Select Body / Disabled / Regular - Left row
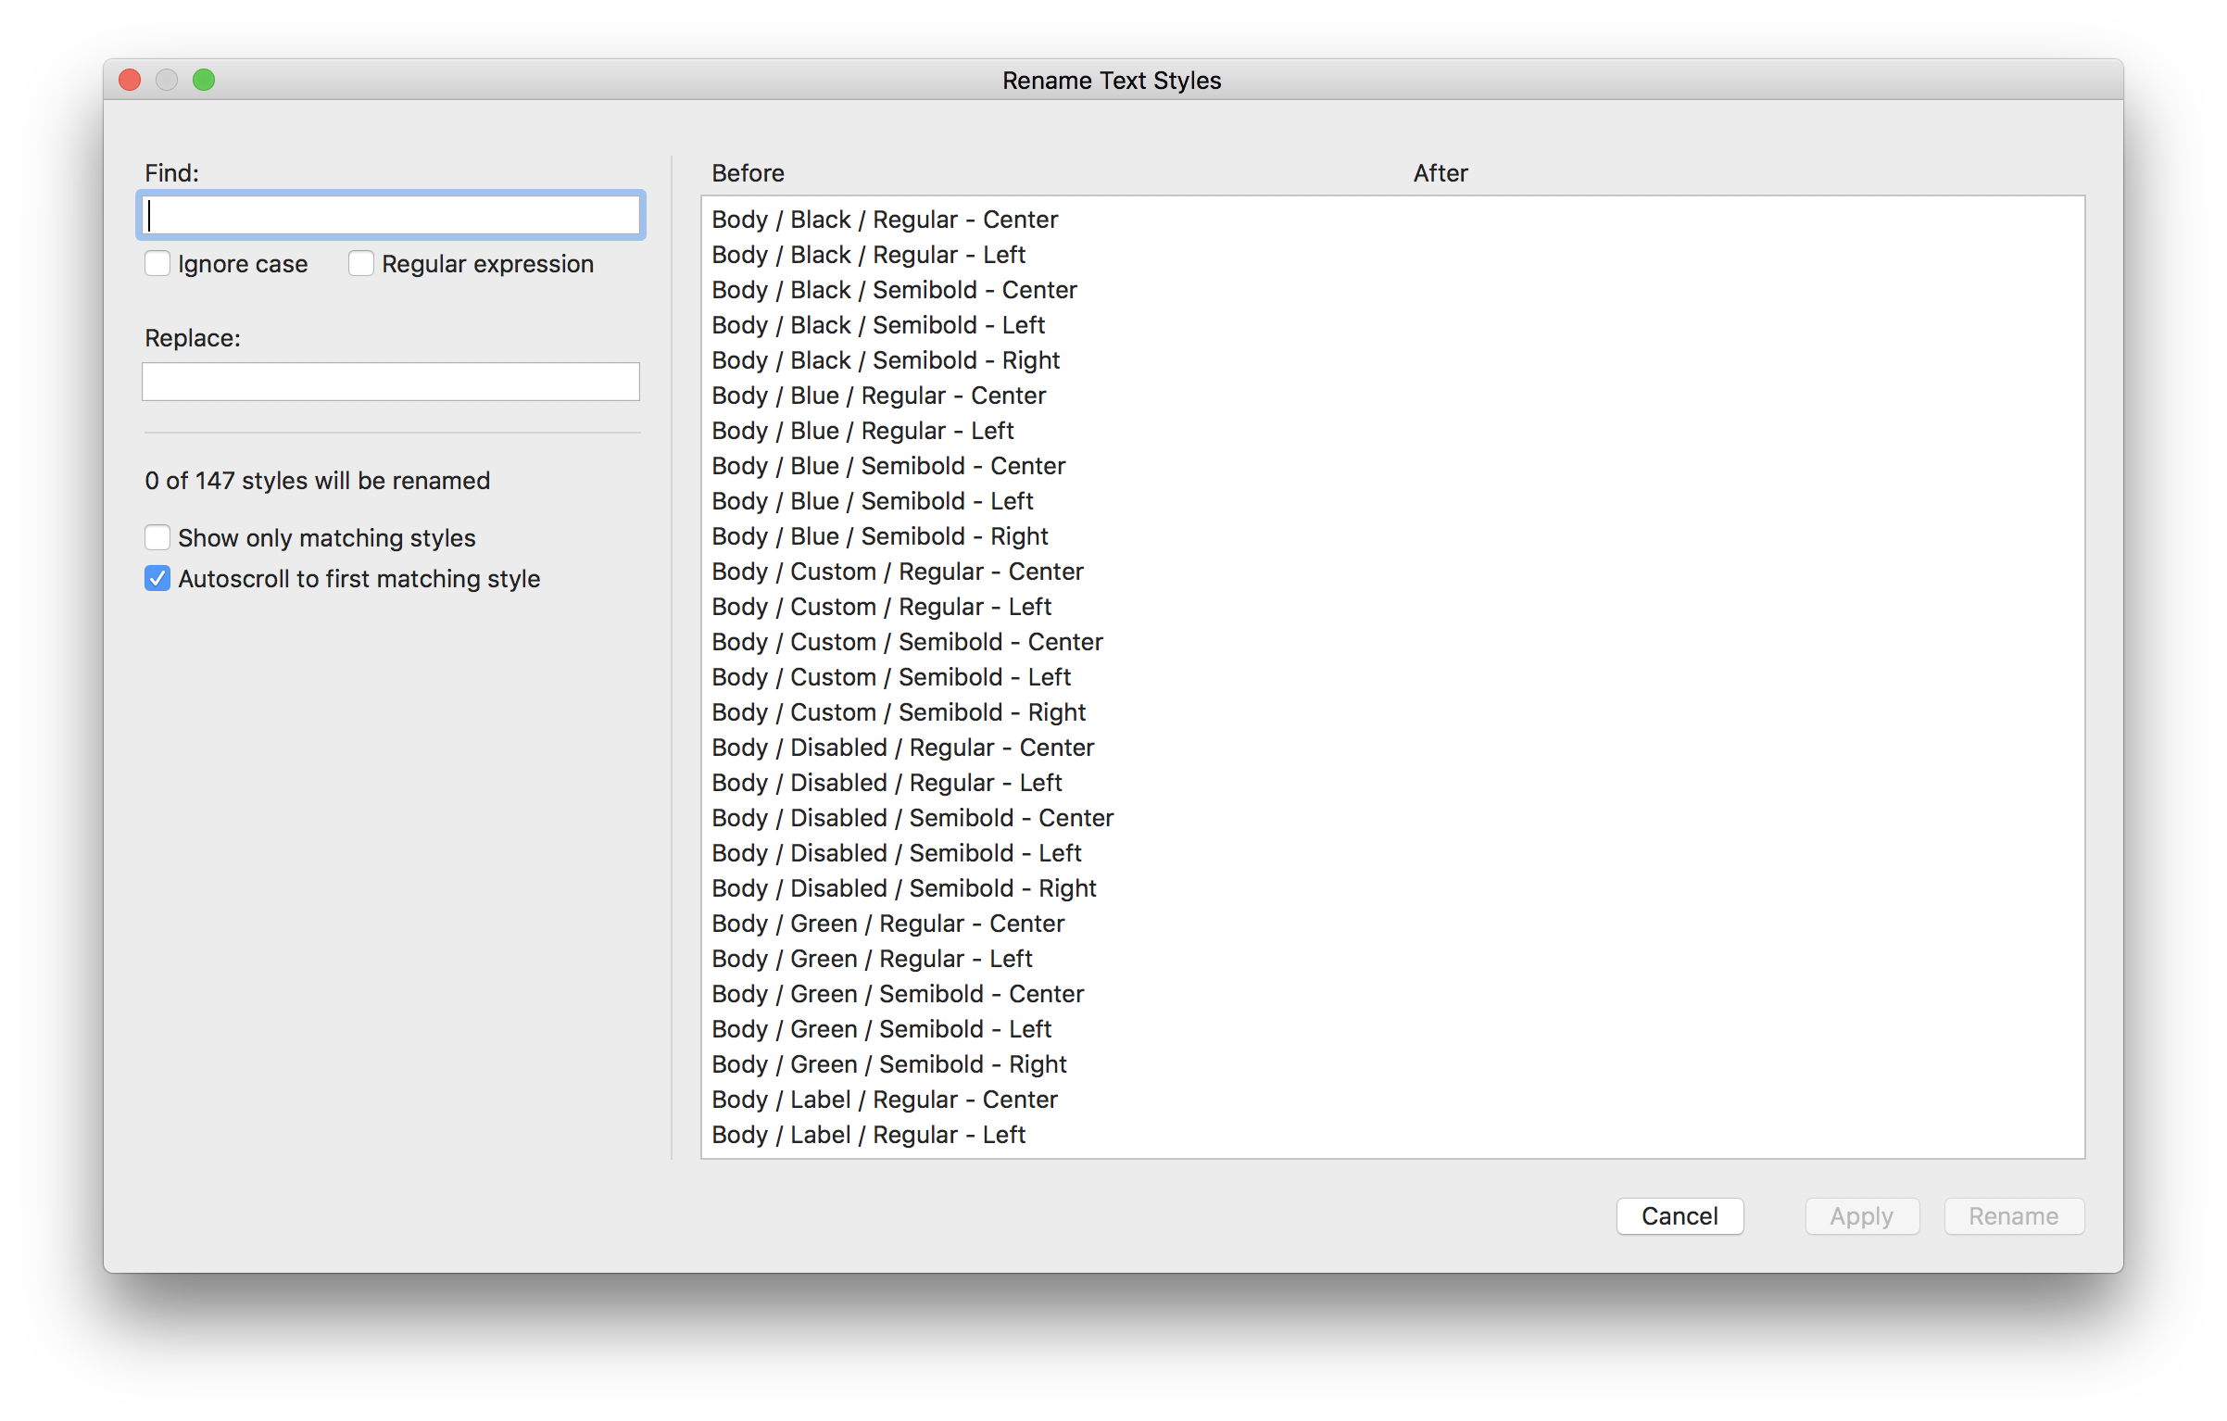2227x1421 pixels. pos(886,783)
